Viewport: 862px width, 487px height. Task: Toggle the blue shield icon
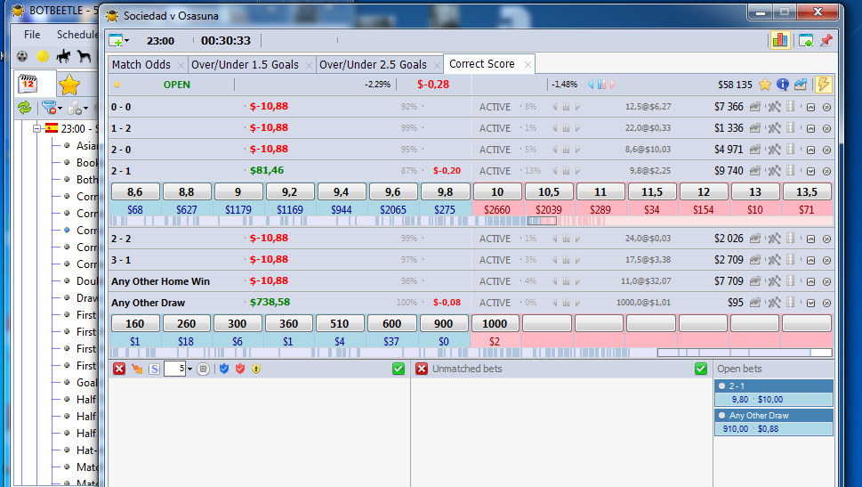224,369
